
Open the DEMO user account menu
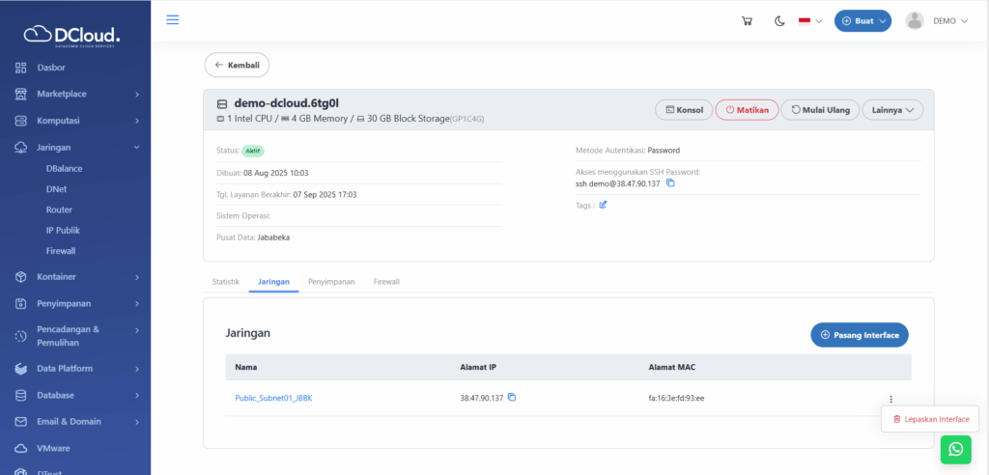[936, 21]
